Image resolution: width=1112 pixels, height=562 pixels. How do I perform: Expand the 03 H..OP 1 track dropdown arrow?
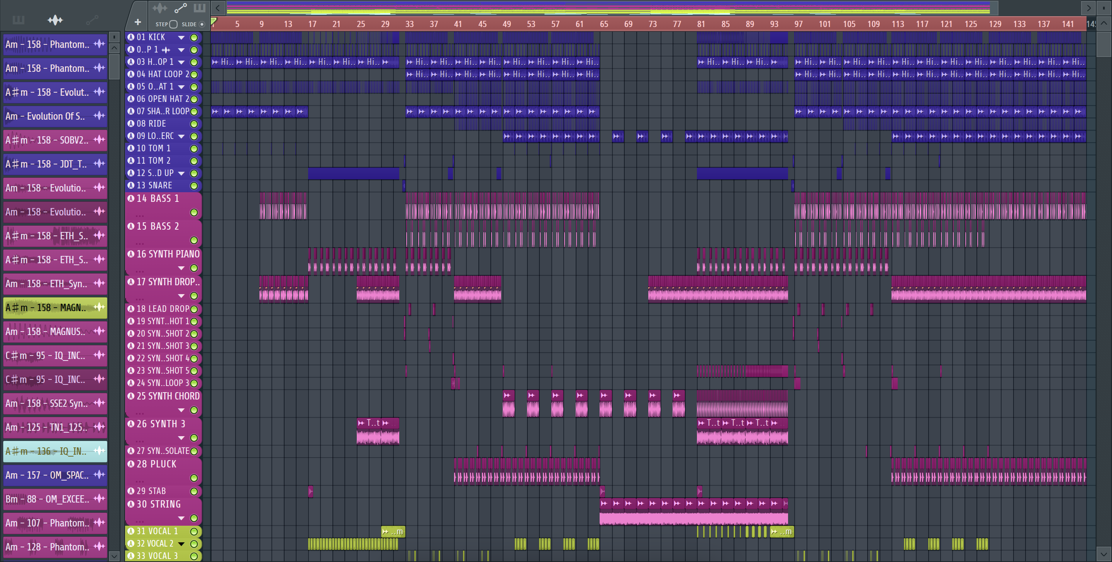[181, 62]
